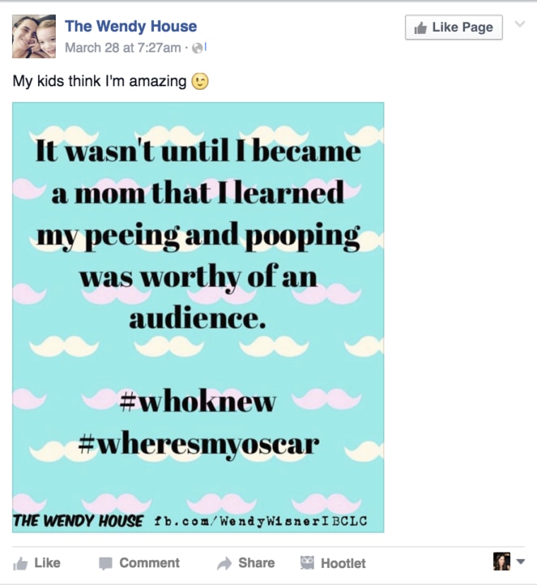
Task: Open the mustache quote image
Action: coord(198,317)
